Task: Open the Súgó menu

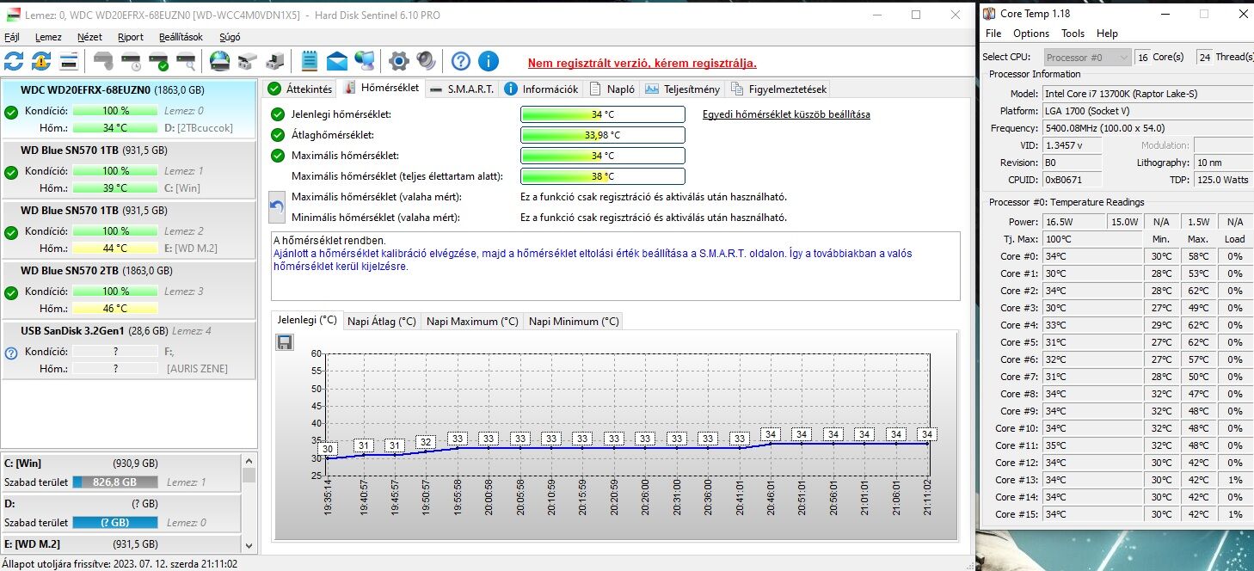Action: (x=231, y=37)
